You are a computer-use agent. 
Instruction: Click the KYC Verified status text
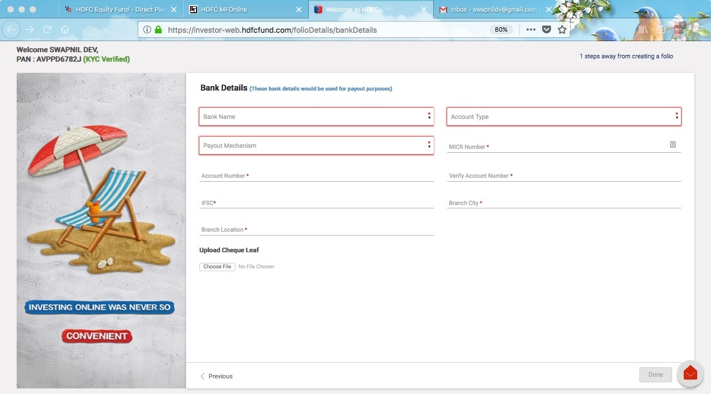[x=106, y=59]
